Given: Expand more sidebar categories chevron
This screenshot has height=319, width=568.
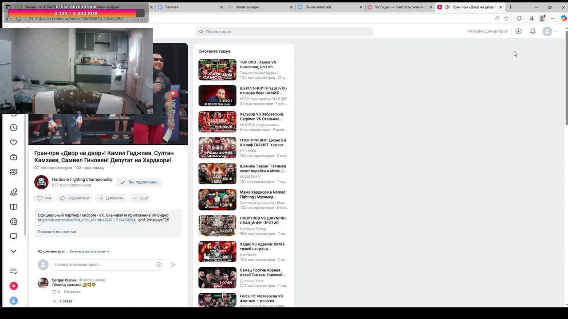Looking at the screenshot, I should pyautogui.click(x=14, y=251).
